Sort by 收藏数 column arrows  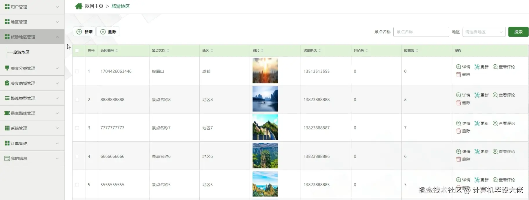[x=417, y=50]
